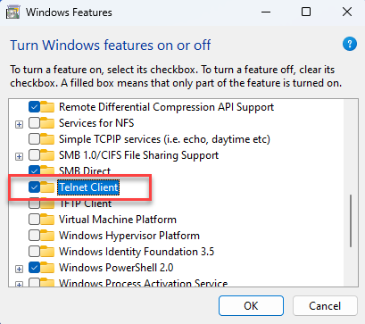The width and height of the screenshot is (365, 324).
Task: Click the features list vertical scrollbar thumb
Action: pyautogui.click(x=351, y=220)
